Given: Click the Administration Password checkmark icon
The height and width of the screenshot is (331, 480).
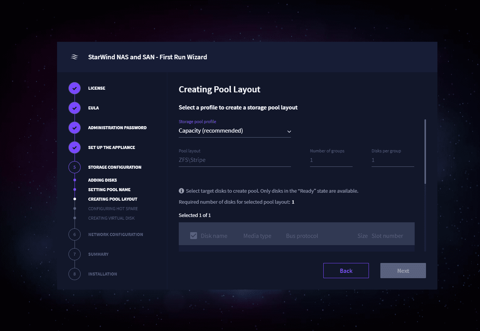Looking at the screenshot, I should 75,128.
